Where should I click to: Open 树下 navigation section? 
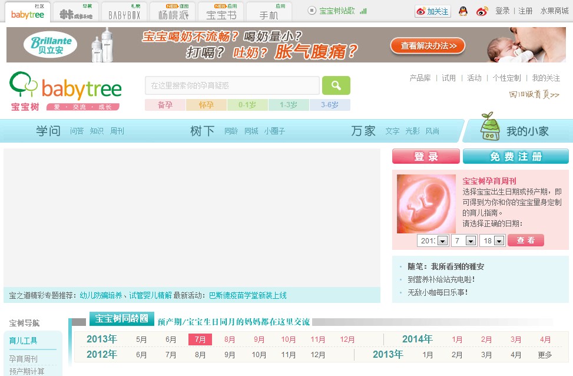(203, 131)
